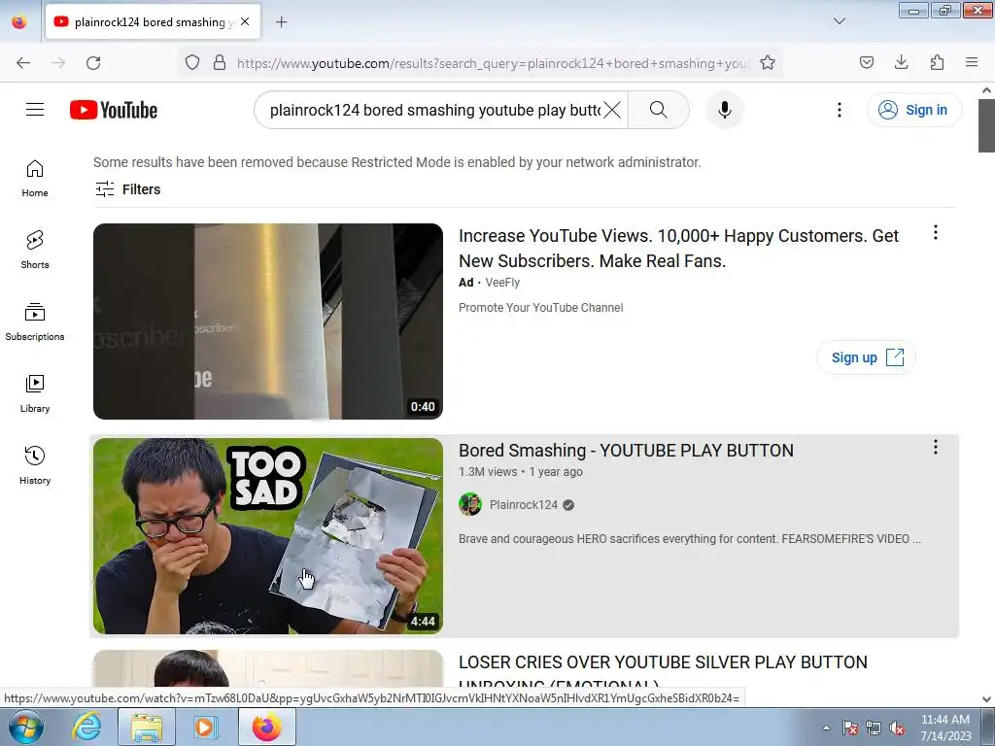This screenshot has width=995, height=746.
Task: Open search Filters
Action: (127, 189)
